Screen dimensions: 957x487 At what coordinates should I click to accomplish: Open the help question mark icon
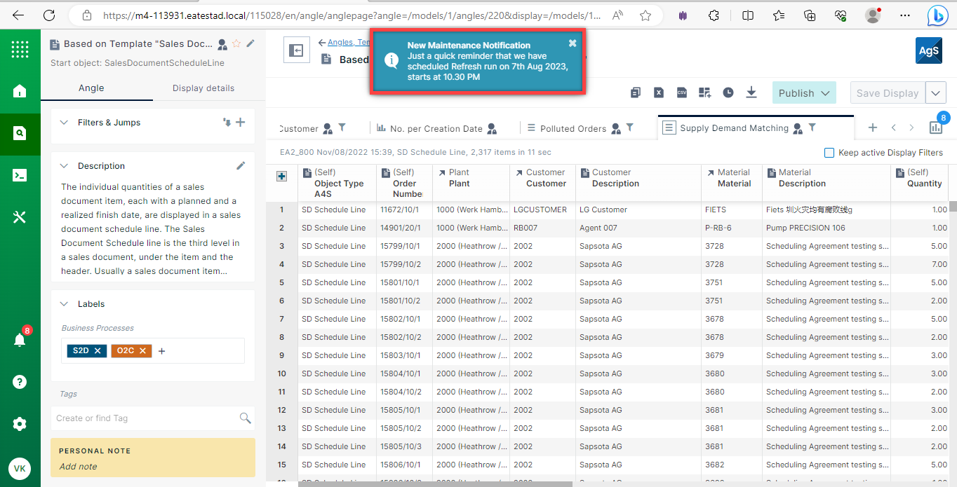point(20,382)
